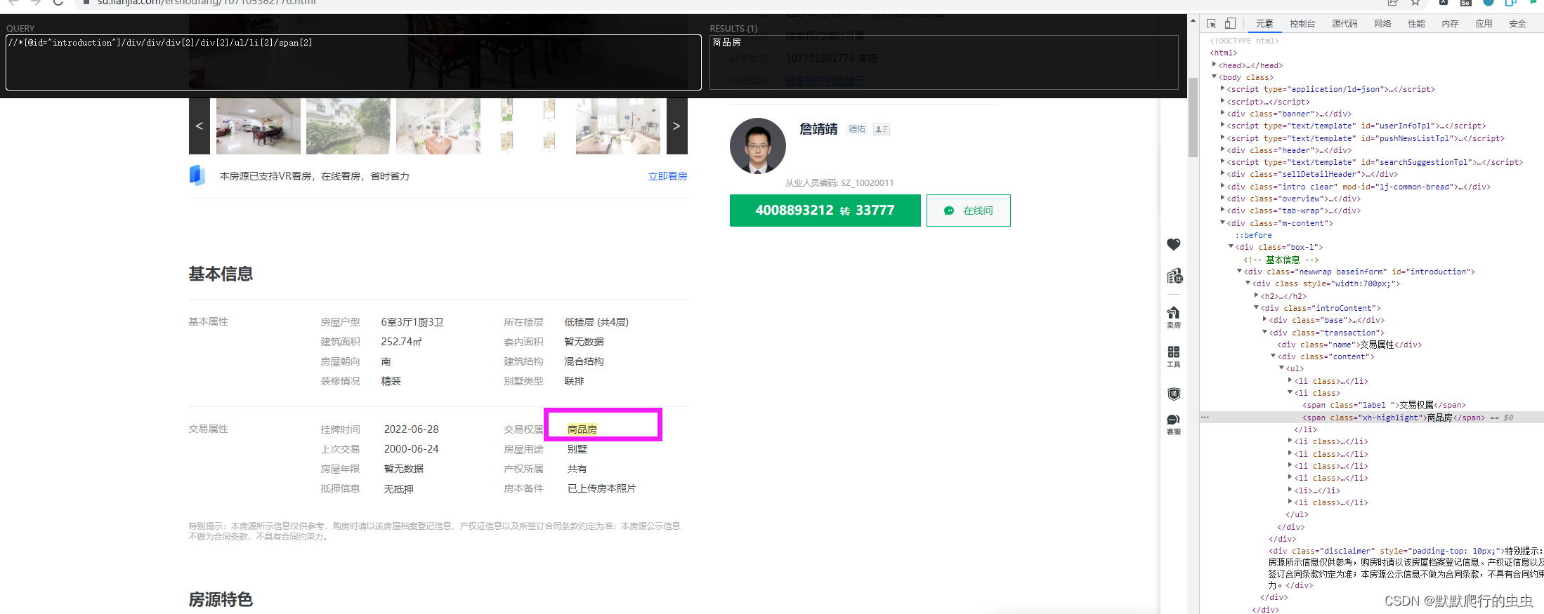Viewport: 1544px width, 614px height.
Task: Click the agent name 詹靖靖
Action: coord(818,129)
